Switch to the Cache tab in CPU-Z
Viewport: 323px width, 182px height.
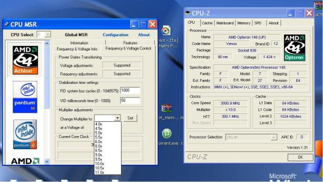coord(207,23)
